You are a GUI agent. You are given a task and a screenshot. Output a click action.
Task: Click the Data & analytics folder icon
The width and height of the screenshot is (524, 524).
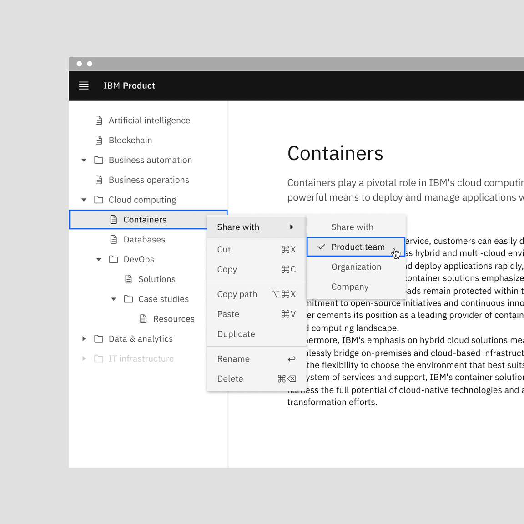99,339
